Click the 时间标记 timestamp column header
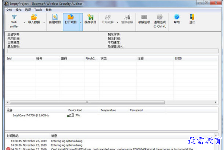The width and height of the screenshot is (224, 150). click(x=27, y=136)
